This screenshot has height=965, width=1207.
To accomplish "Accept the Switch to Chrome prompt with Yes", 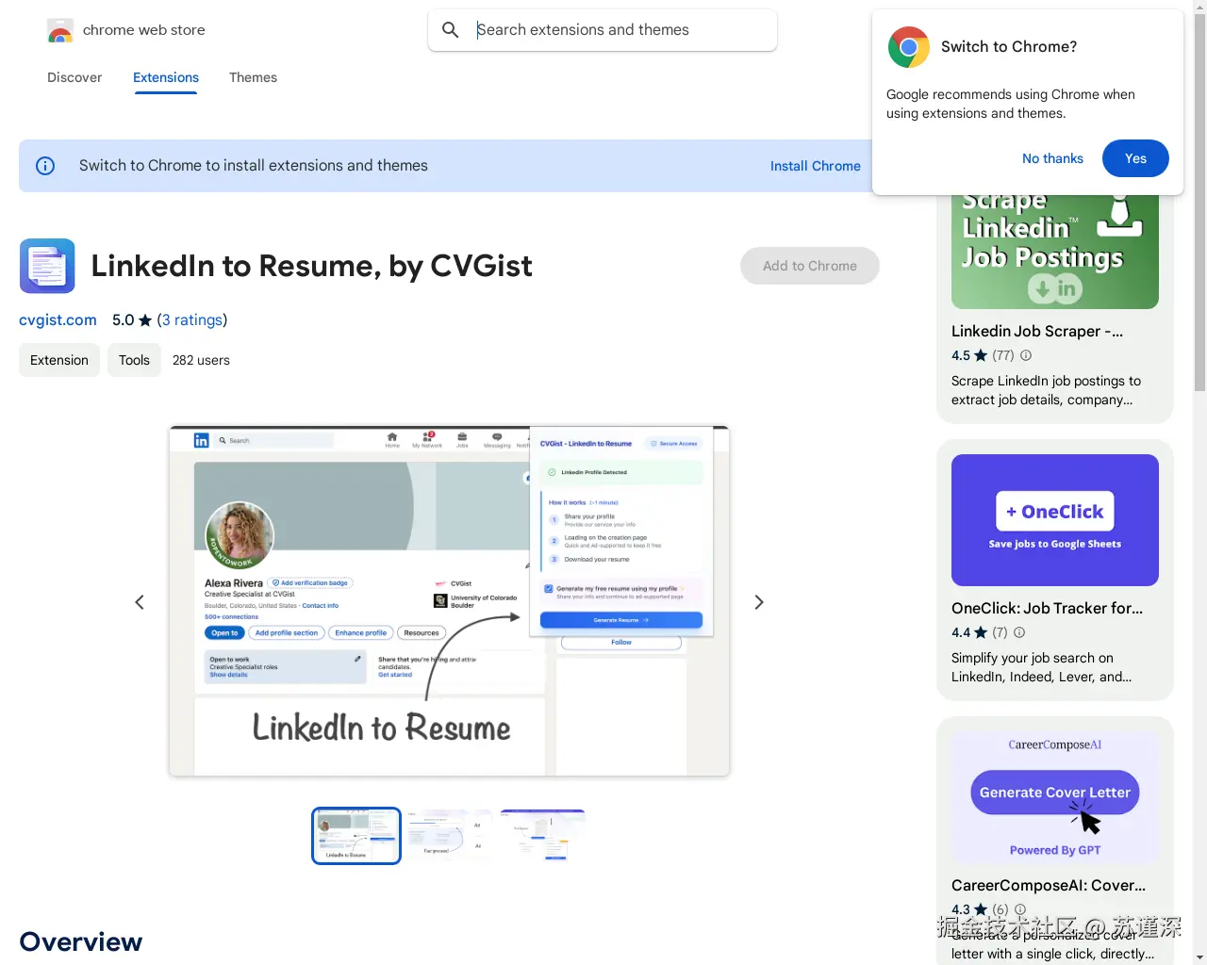I will (x=1135, y=158).
